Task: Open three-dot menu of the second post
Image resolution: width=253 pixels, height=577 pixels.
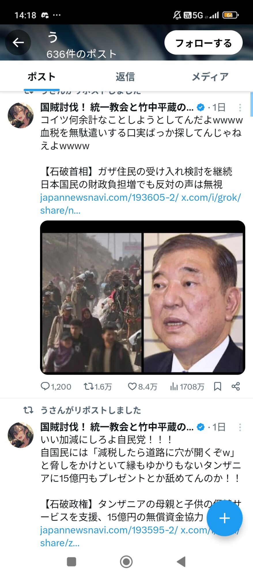Action: (240, 427)
